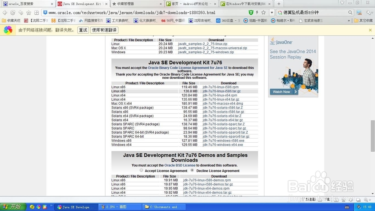Image resolution: width=375 pixels, height=211 pixels.
Task: Switch to the 收藏管理器 tab
Action: pos(138,4)
